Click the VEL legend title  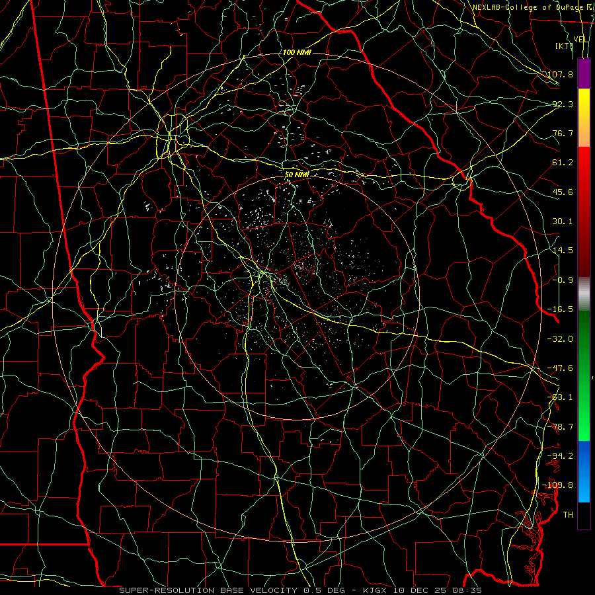pyautogui.click(x=581, y=40)
